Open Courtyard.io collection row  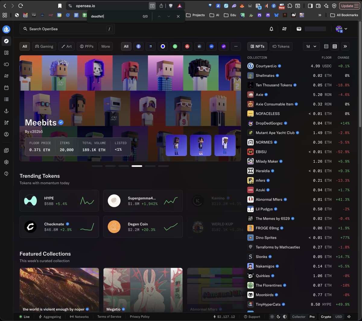coord(298,66)
